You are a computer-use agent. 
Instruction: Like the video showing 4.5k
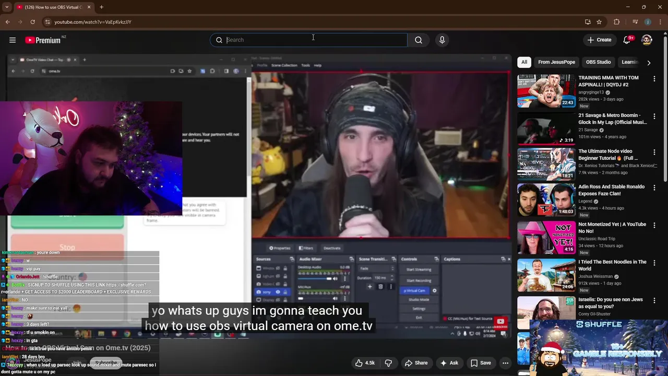[x=365, y=363]
